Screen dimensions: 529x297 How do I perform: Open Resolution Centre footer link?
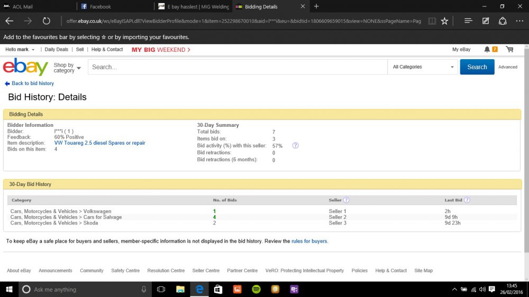pos(166,271)
